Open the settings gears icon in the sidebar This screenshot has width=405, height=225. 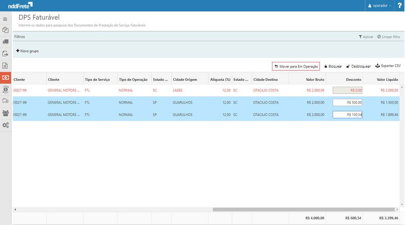coord(5,125)
